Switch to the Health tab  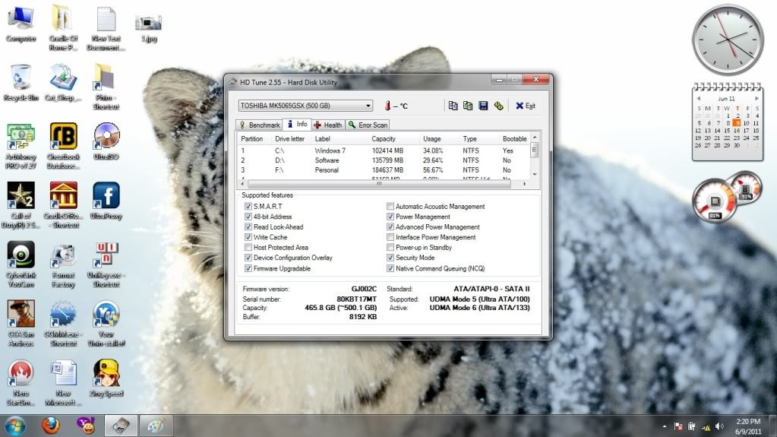327,125
